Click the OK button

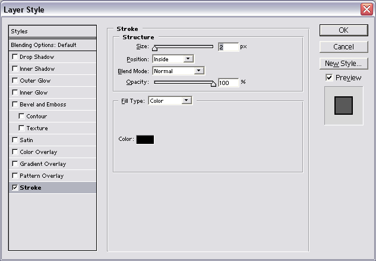[x=344, y=30]
